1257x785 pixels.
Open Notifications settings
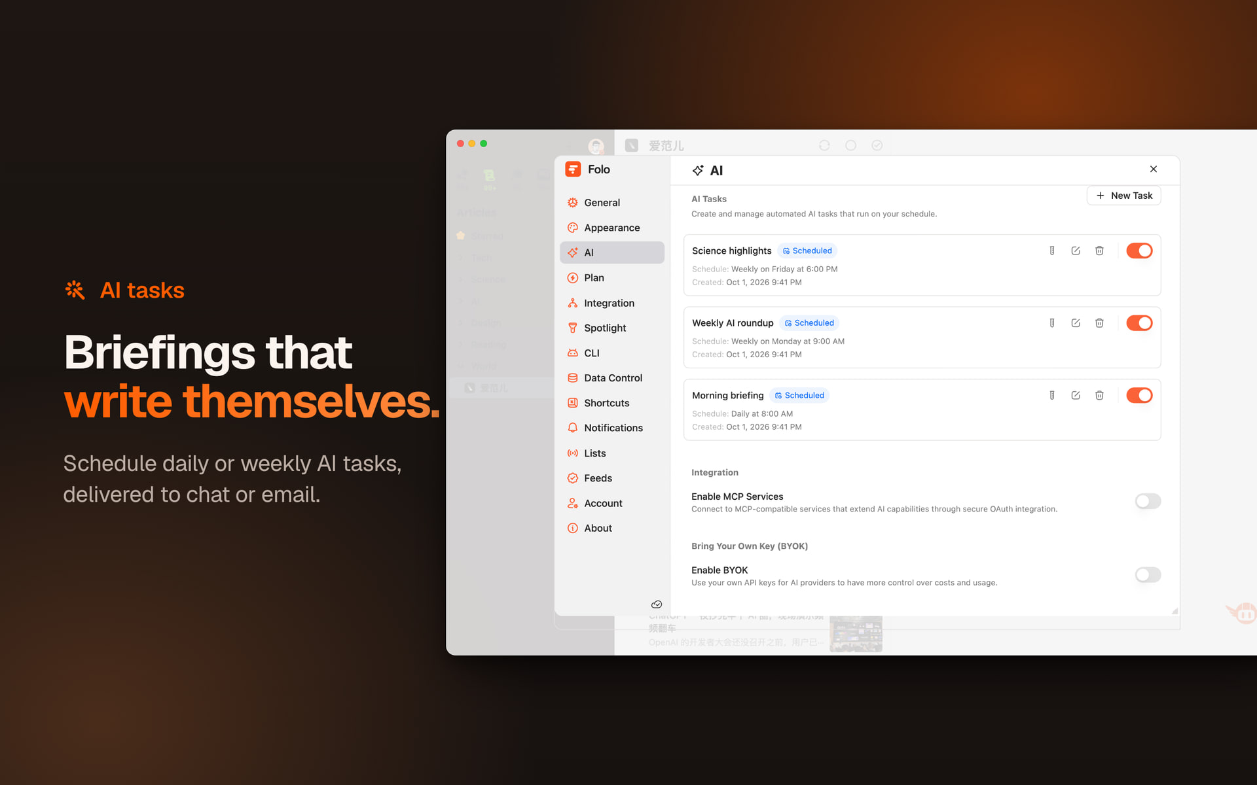pos(611,428)
